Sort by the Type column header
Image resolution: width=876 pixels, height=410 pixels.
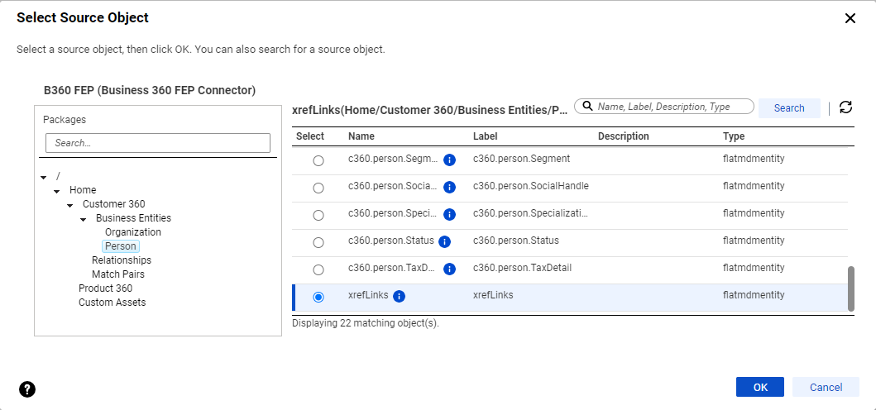[734, 136]
